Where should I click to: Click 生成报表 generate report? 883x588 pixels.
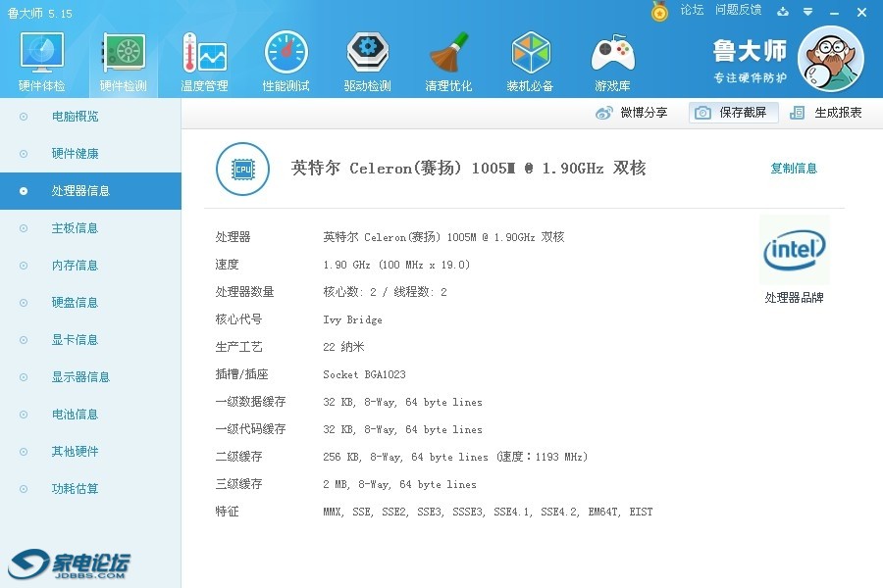(825, 113)
